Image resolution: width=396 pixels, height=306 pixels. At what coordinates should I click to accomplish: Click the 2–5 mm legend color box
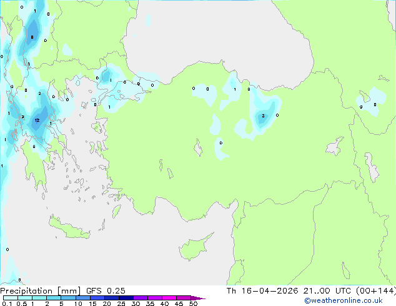[54, 298]
